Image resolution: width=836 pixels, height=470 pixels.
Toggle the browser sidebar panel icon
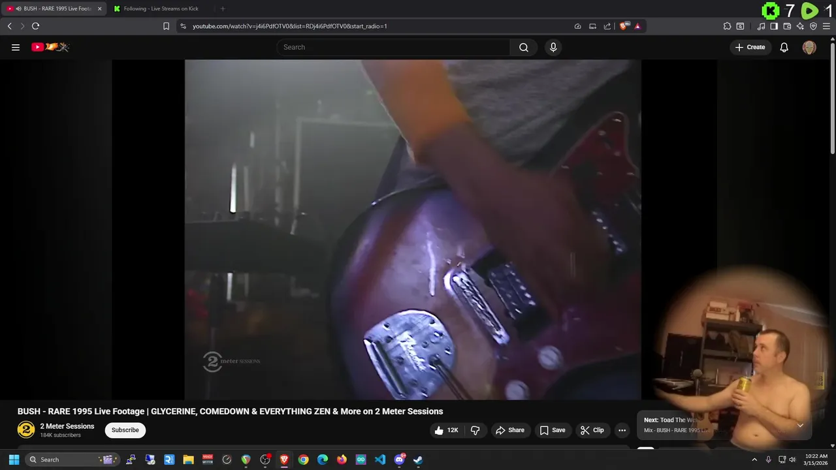(774, 26)
